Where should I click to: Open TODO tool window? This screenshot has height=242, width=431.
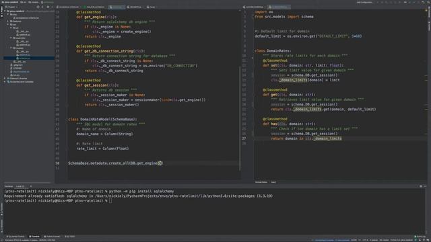pyautogui.click(x=70, y=236)
